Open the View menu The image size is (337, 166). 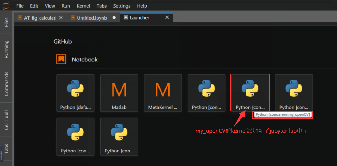tap(50, 6)
